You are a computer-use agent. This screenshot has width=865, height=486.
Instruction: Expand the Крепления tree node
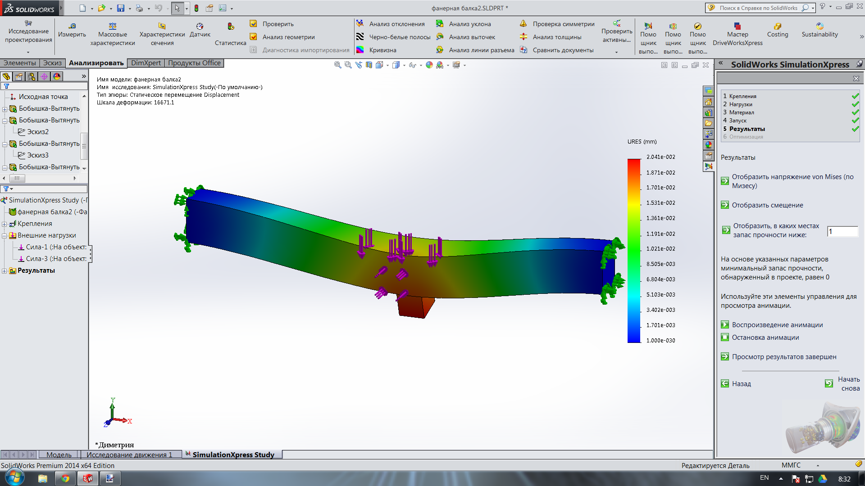click(5, 224)
